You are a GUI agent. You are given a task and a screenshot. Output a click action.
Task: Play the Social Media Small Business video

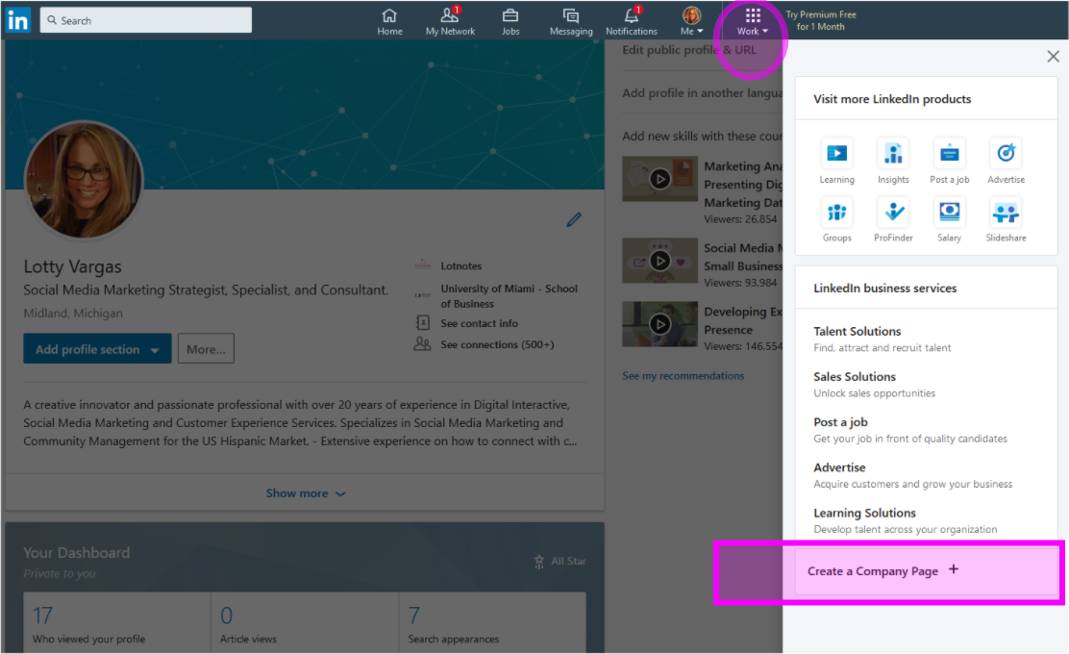(x=659, y=261)
